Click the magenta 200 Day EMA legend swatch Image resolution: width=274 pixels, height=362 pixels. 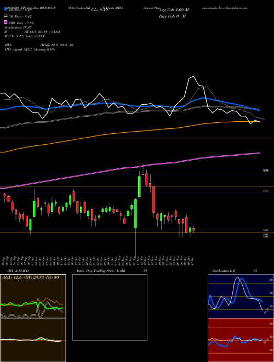click(x=5, y=22)
